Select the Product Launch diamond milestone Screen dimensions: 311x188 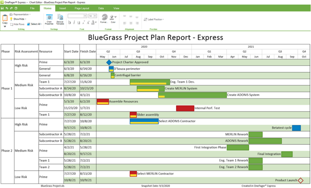coord(301,181)
